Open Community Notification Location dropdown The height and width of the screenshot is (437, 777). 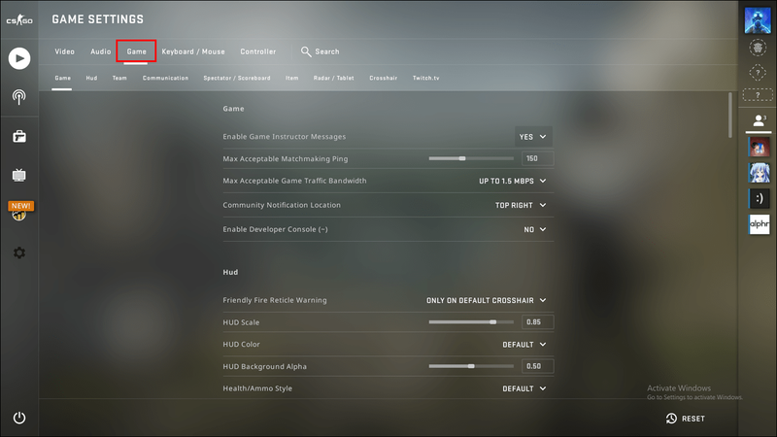coord(521,205)
